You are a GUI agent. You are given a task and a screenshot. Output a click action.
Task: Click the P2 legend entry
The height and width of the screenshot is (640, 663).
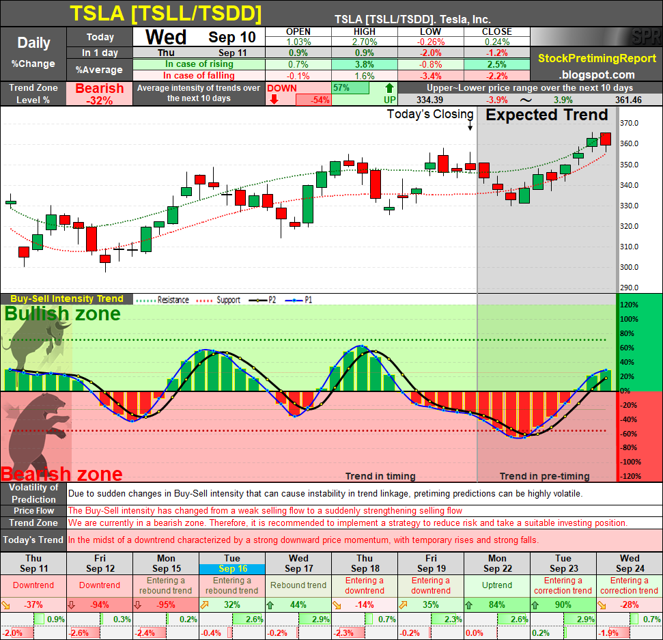tap(263, 300)
